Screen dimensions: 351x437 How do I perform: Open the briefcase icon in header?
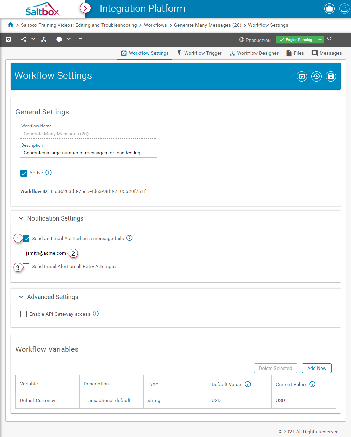click(x=329, y=9)
